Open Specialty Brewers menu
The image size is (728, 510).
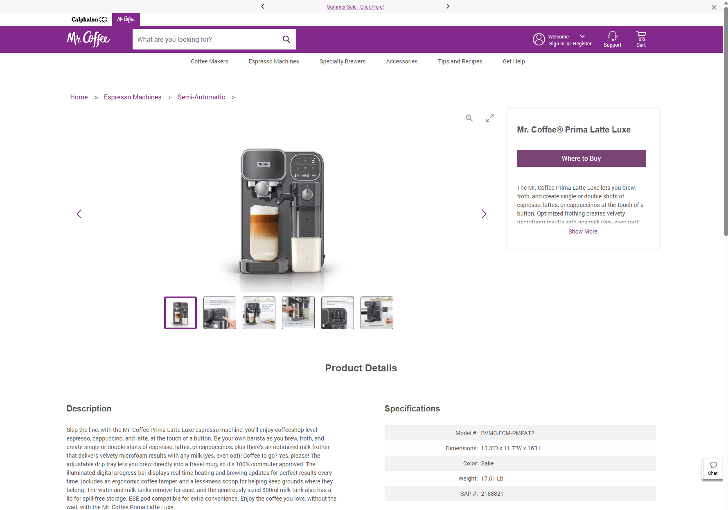click(x=343, y=61)
